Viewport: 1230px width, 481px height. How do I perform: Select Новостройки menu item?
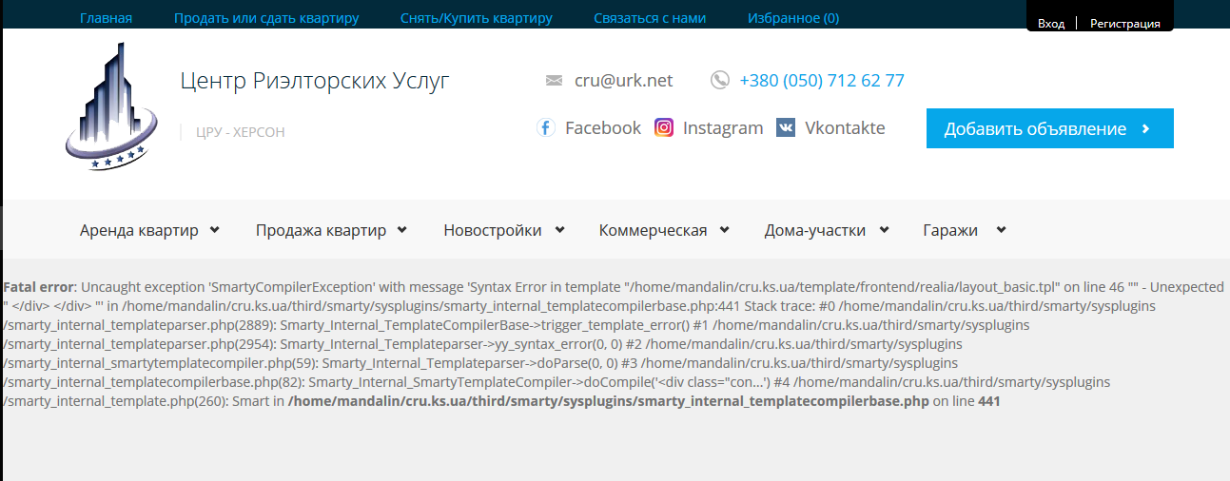coord(493,230)
